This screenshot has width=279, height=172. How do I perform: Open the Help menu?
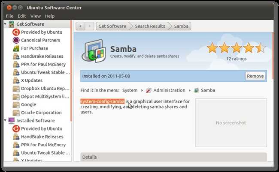50,16
